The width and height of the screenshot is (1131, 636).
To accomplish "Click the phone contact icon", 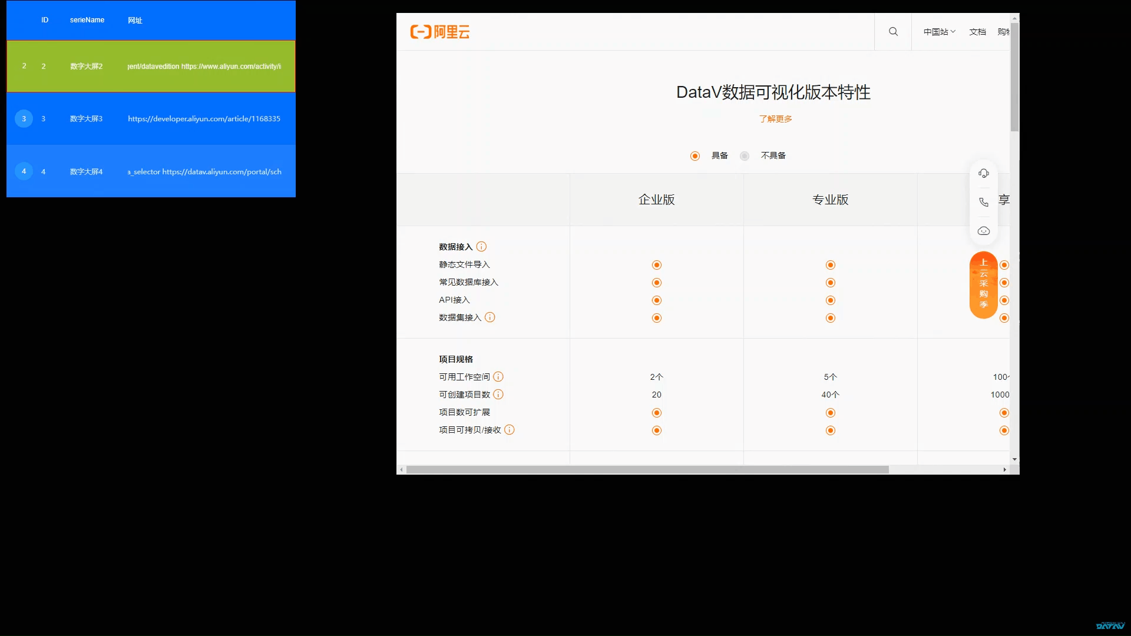I will 983,202.
